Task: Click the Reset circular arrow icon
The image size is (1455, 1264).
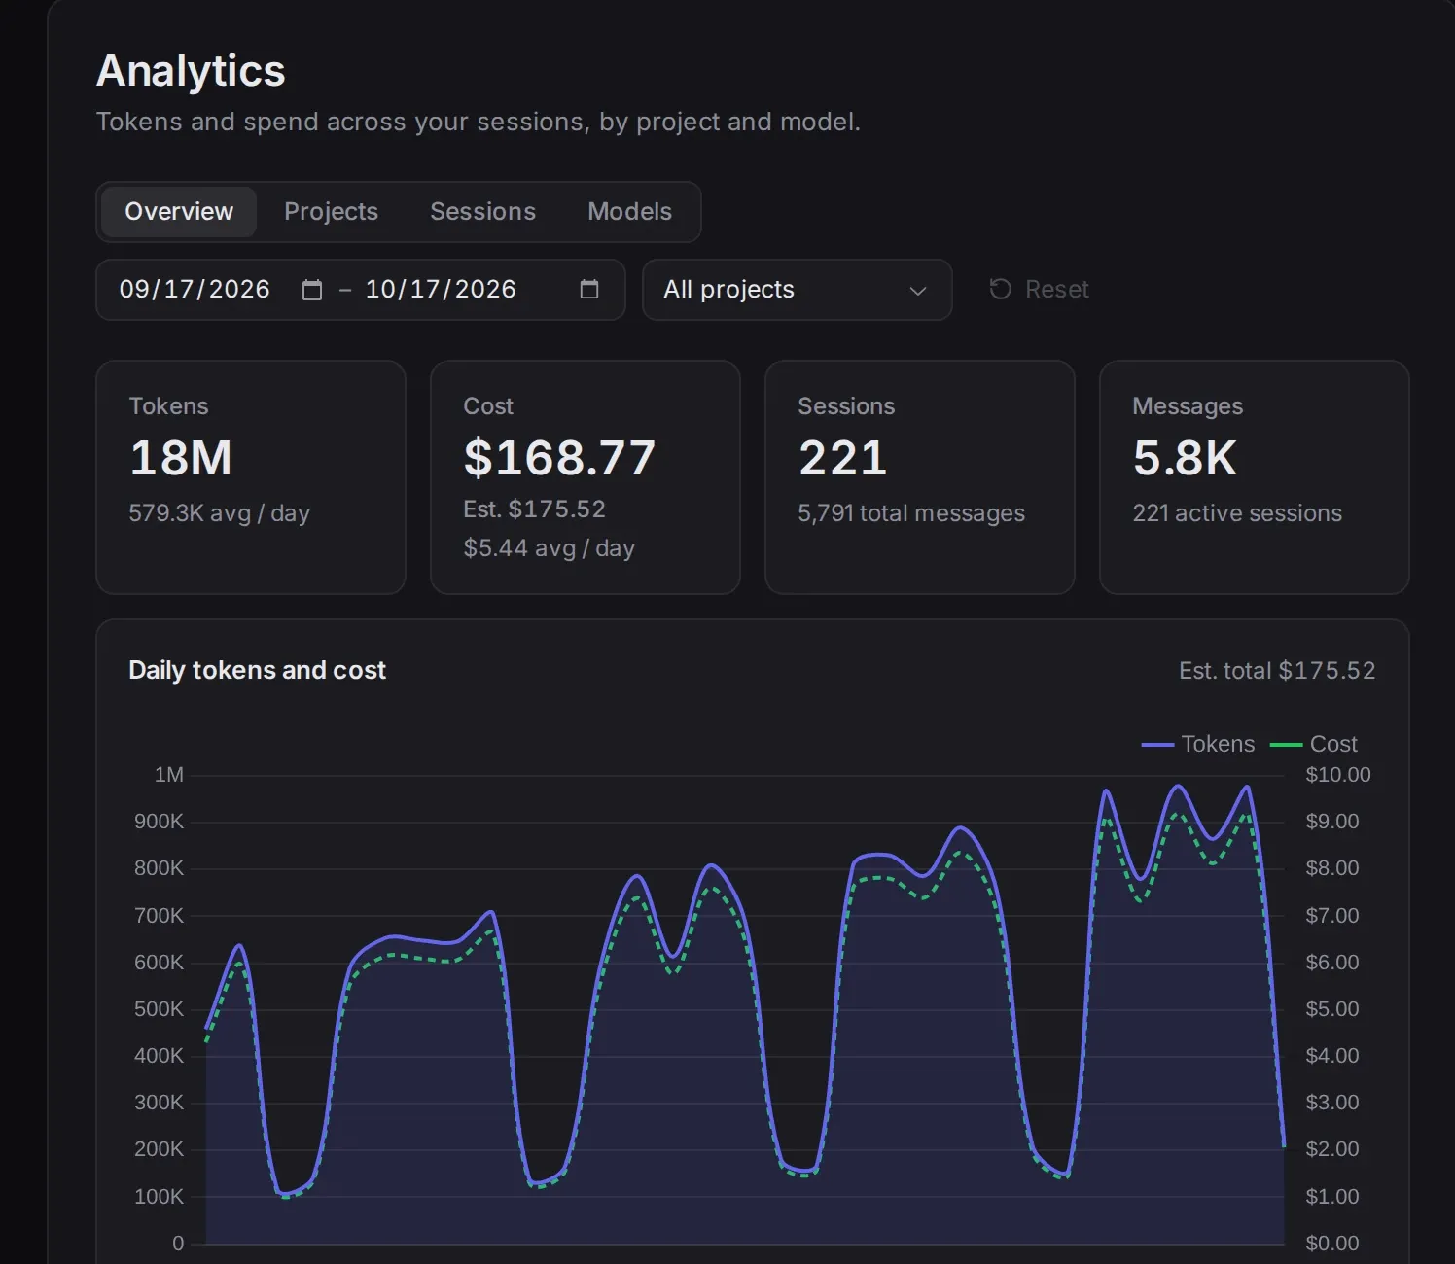Action: pyautogui.click(x=1000, y=289)
